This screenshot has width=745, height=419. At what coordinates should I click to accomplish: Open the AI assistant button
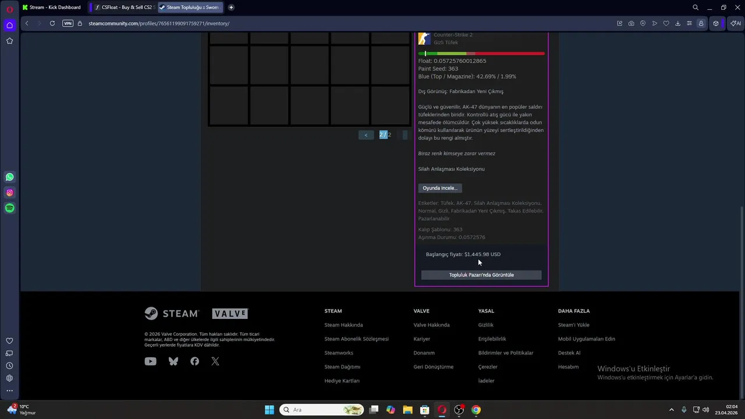[x=735, y=23]
